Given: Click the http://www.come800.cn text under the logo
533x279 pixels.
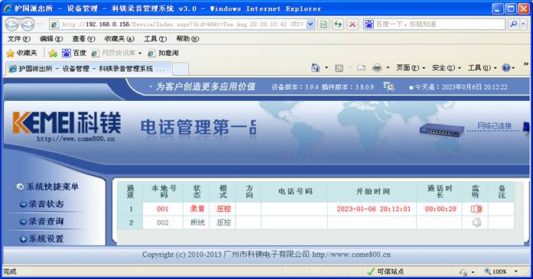Looking at the screenshot, I should click(76, 139).
